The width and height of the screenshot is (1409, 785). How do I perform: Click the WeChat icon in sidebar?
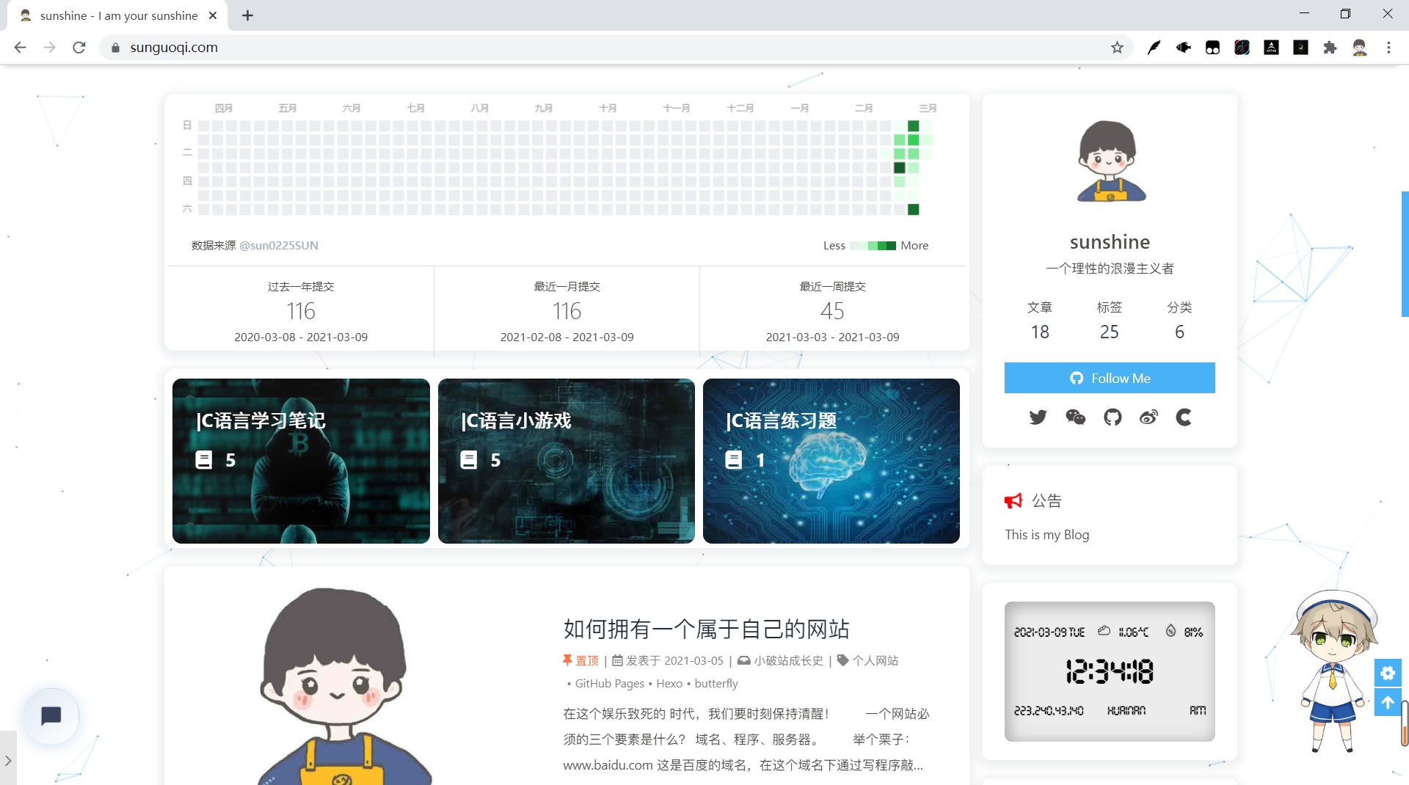tap(1075, 417)
